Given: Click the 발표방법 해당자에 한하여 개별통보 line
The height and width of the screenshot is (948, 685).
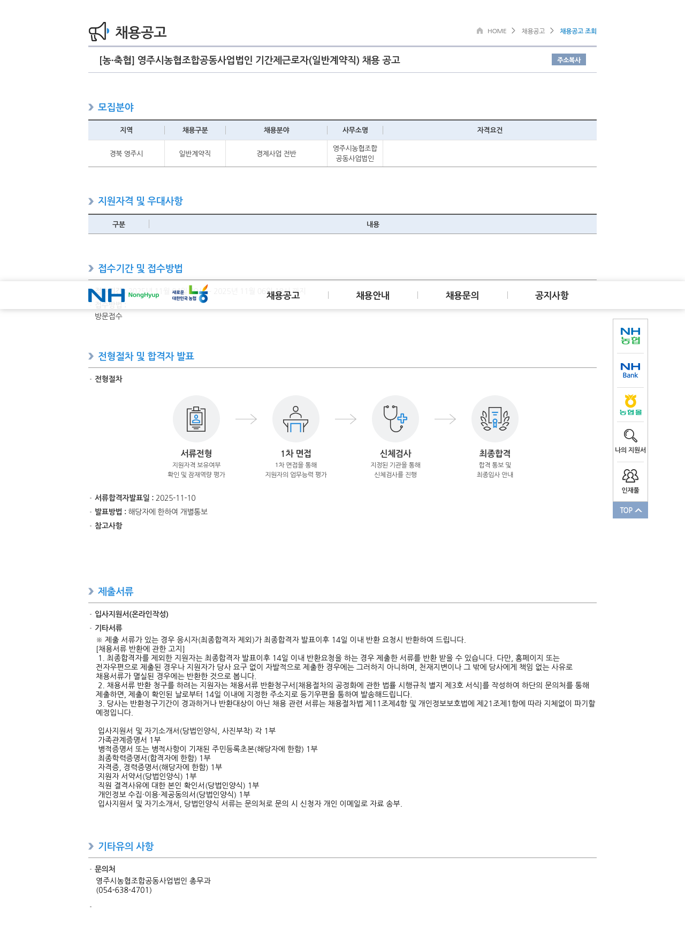Looking at the screenshot, I should (151, 512).
